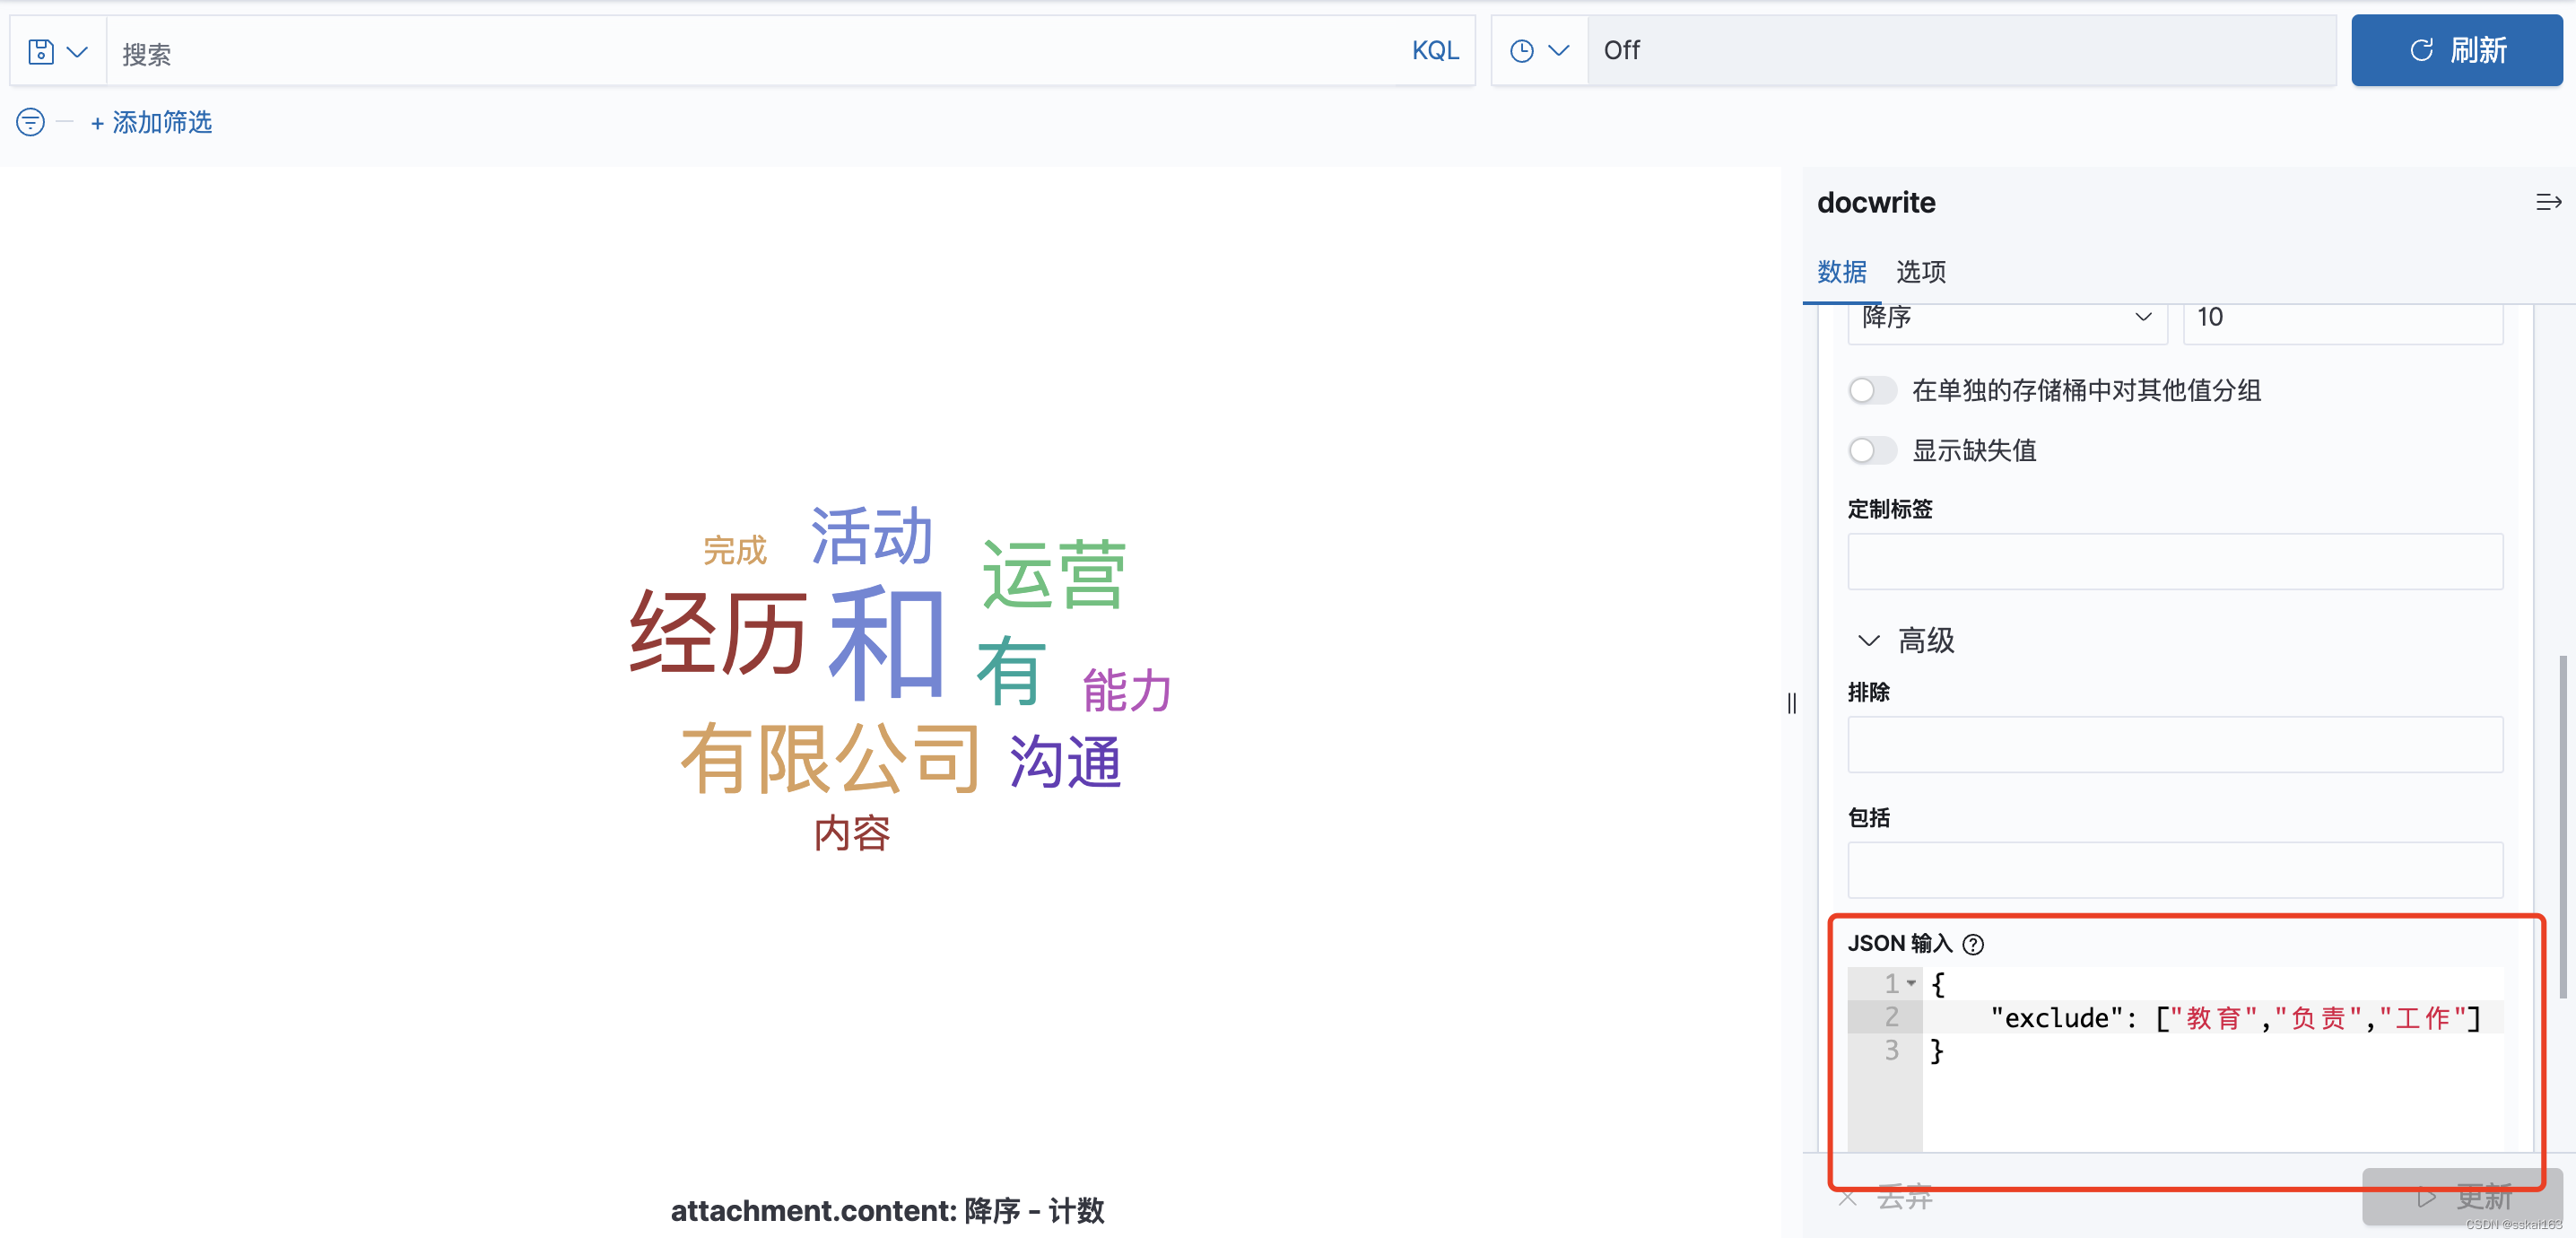Click the panel resize handle bars
The image size is (2576, 1238).
coord(1791,703)
